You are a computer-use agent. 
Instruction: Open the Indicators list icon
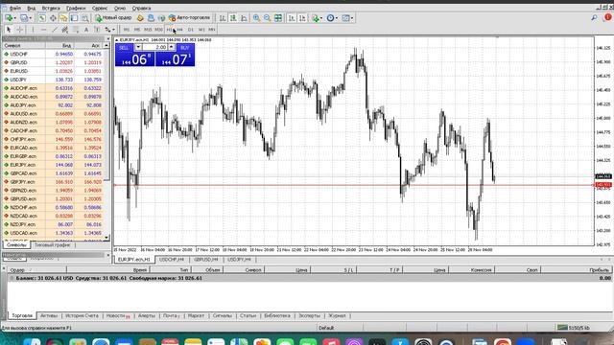click(316, 18)
